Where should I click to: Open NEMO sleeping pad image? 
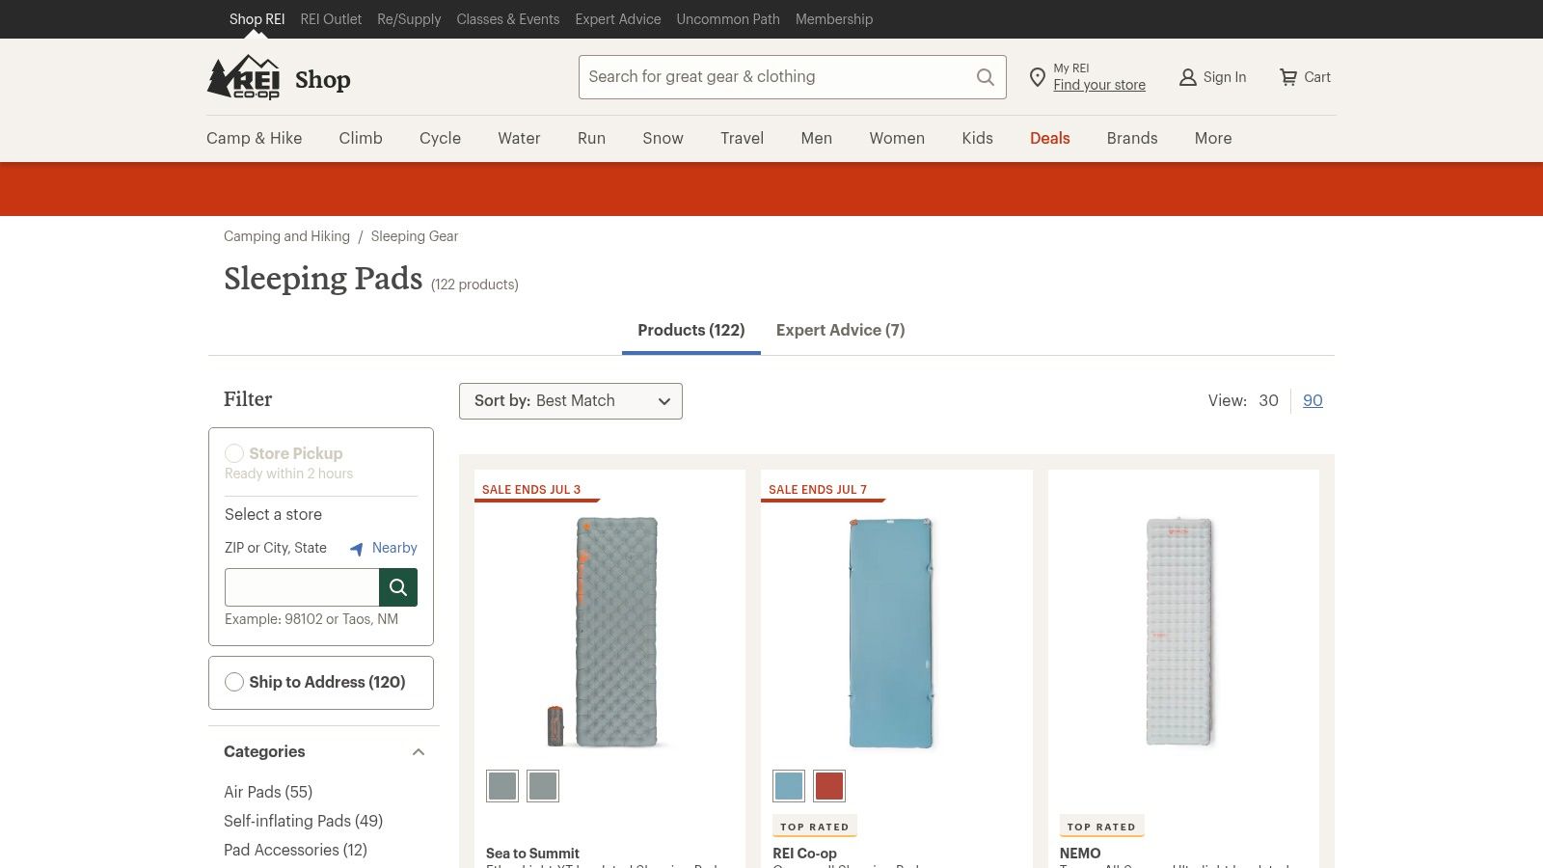pos(1179,633)
